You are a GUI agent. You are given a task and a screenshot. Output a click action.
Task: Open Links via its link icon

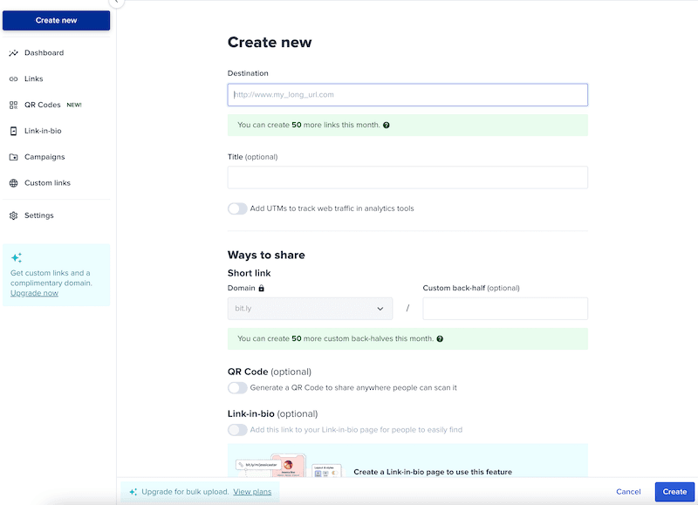(x=16, y=78)
